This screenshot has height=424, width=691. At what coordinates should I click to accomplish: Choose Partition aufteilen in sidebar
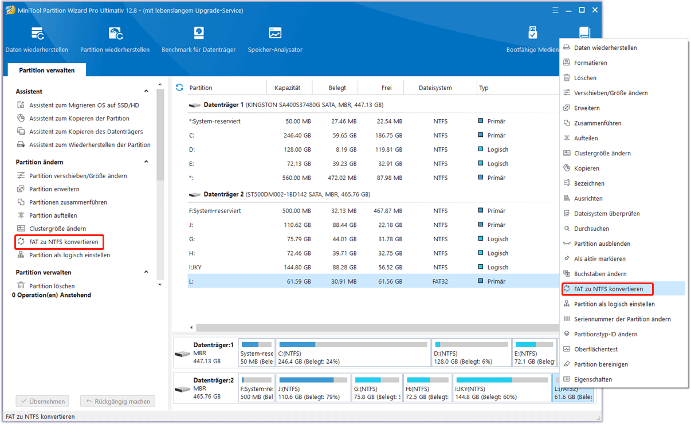pos(47,215)
